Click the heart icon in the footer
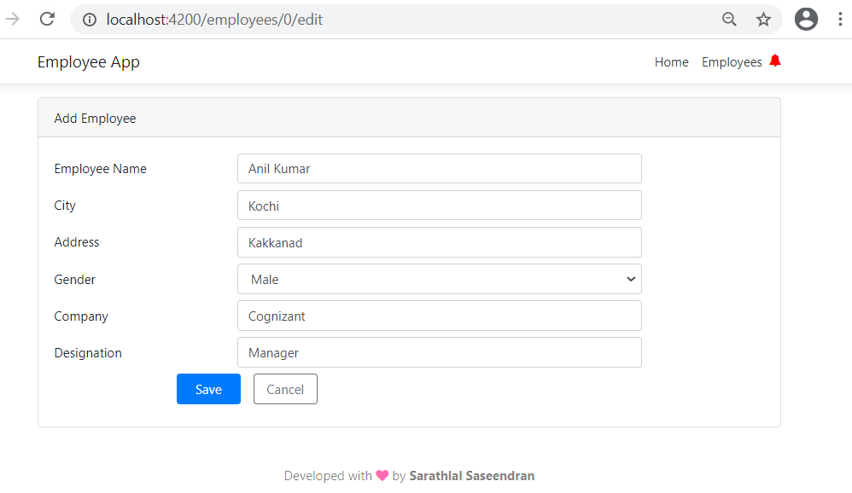Image resolution: width=852 pixels, height=493 pixels. point(382,475)
